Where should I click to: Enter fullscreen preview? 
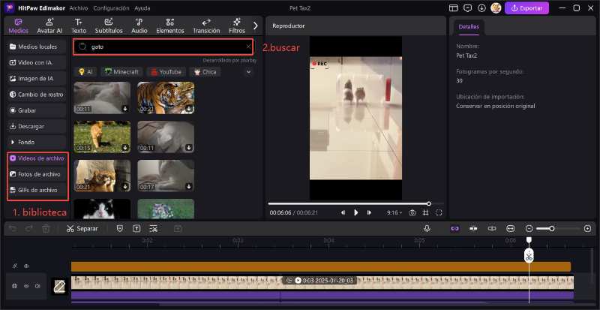click(x=439, y=212)
